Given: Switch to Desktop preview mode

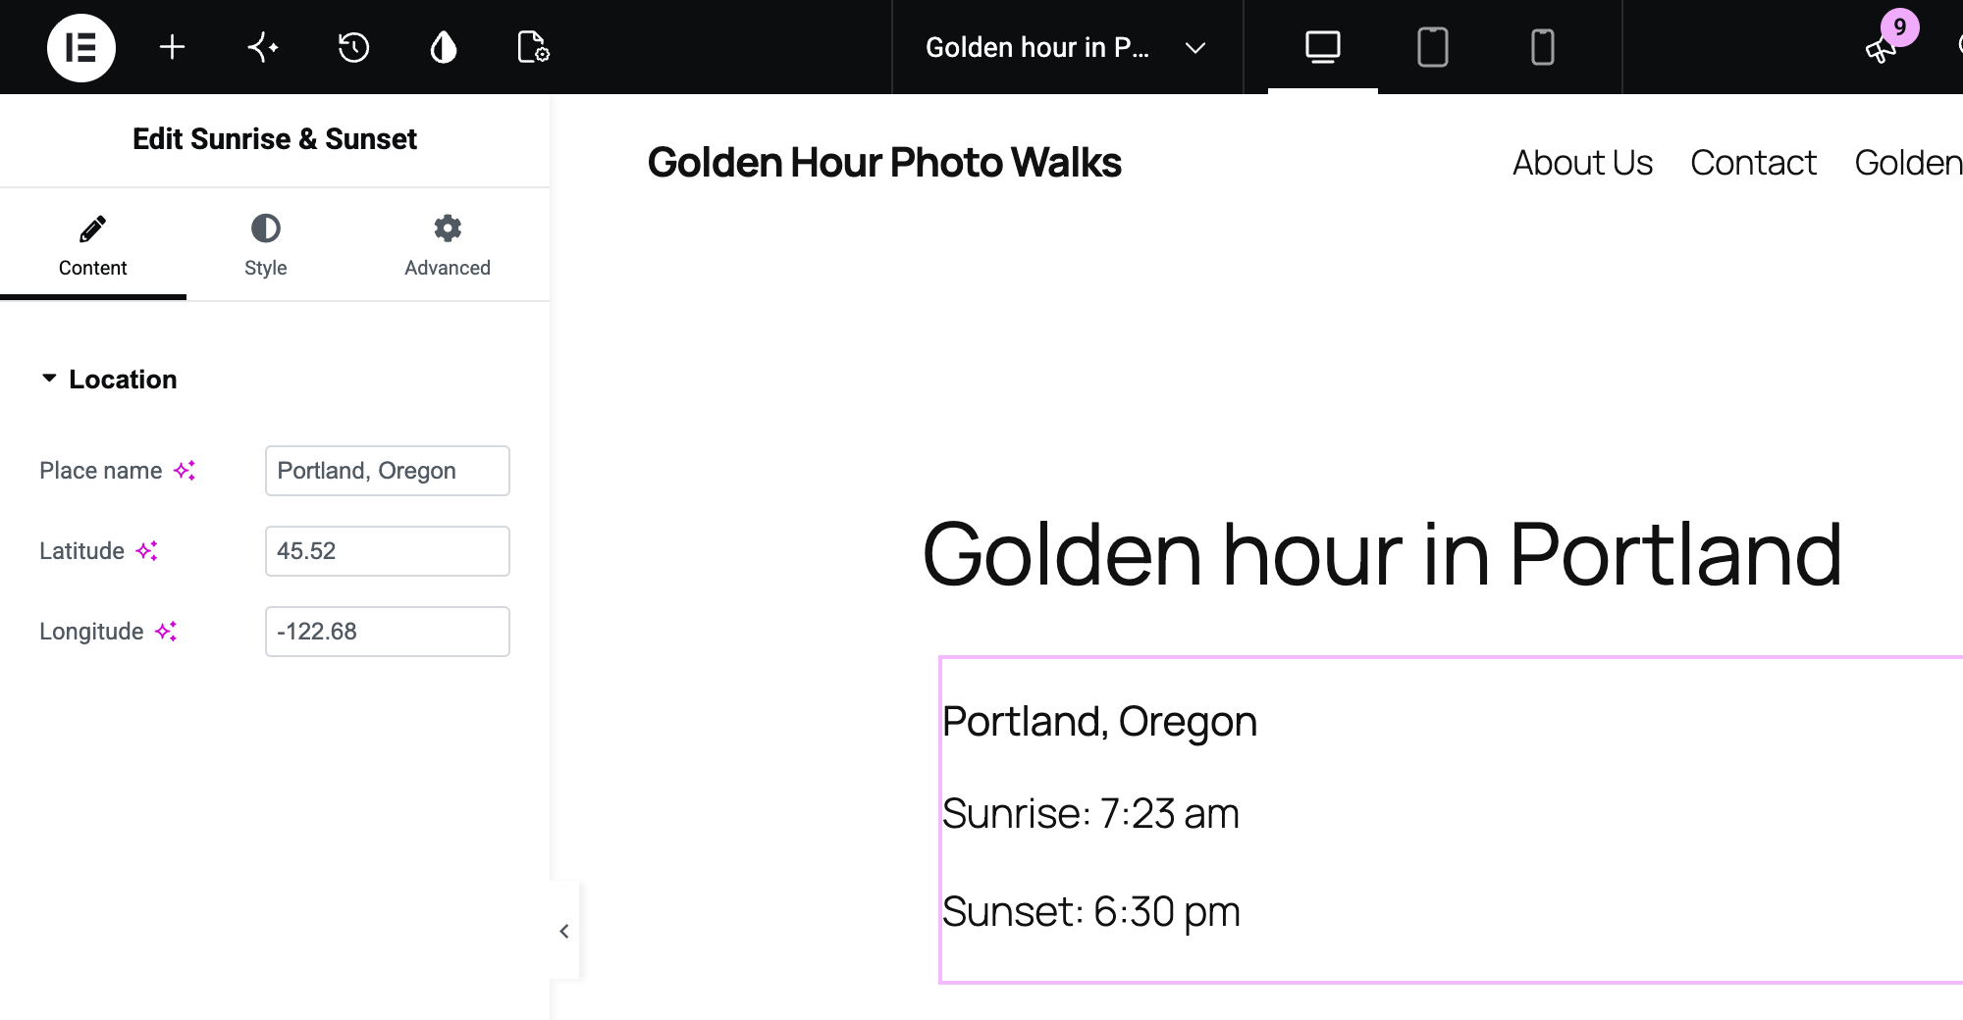Looking at the screenshot, I should (1322, 47).
